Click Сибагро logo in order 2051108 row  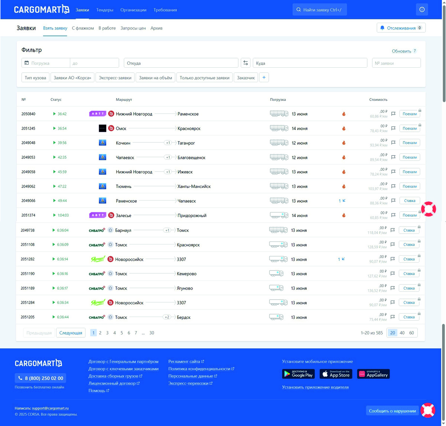(x=97, y=245)
